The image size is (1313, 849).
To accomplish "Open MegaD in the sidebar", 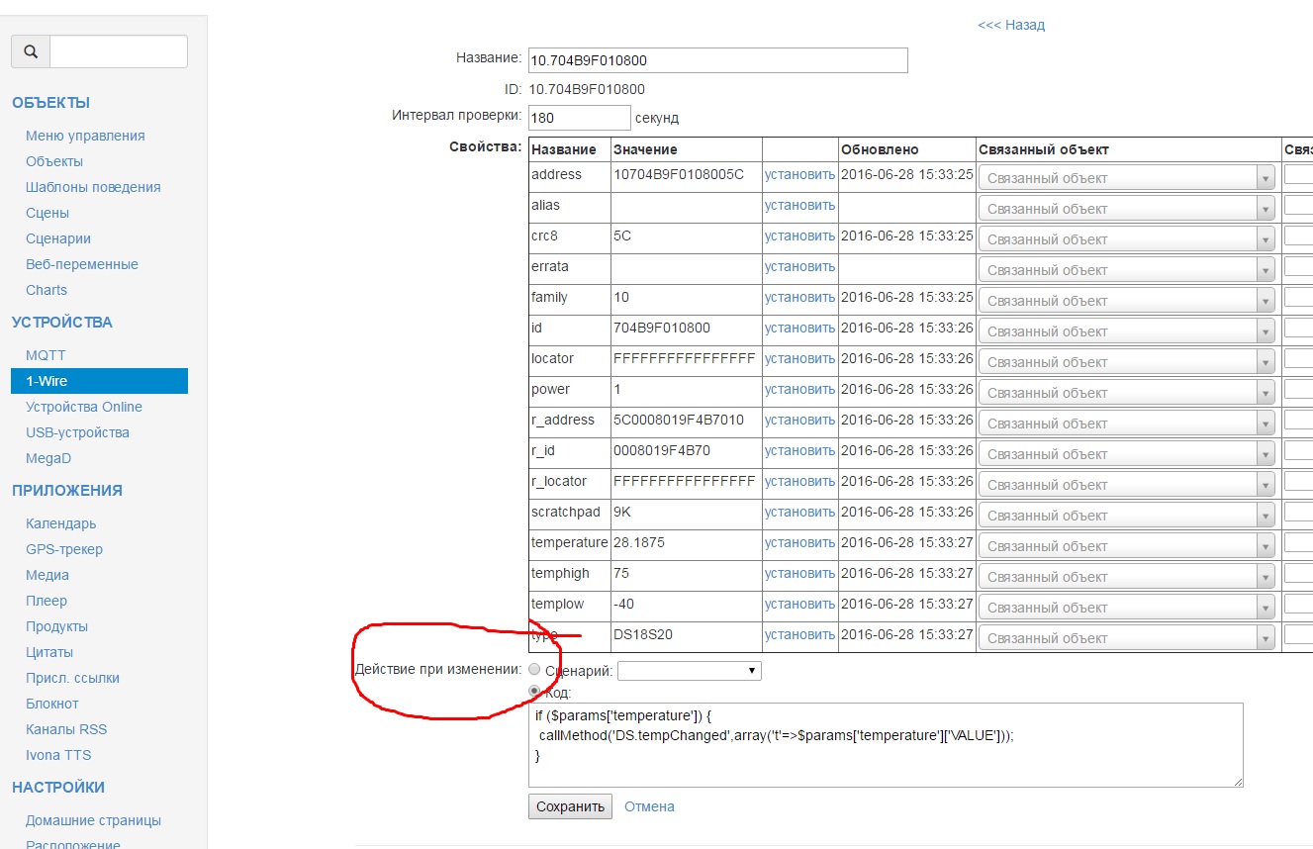I will [48, 458].
